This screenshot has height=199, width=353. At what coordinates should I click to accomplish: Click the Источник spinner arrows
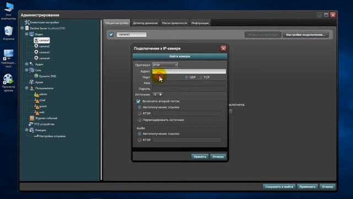(x=161, y=95)
